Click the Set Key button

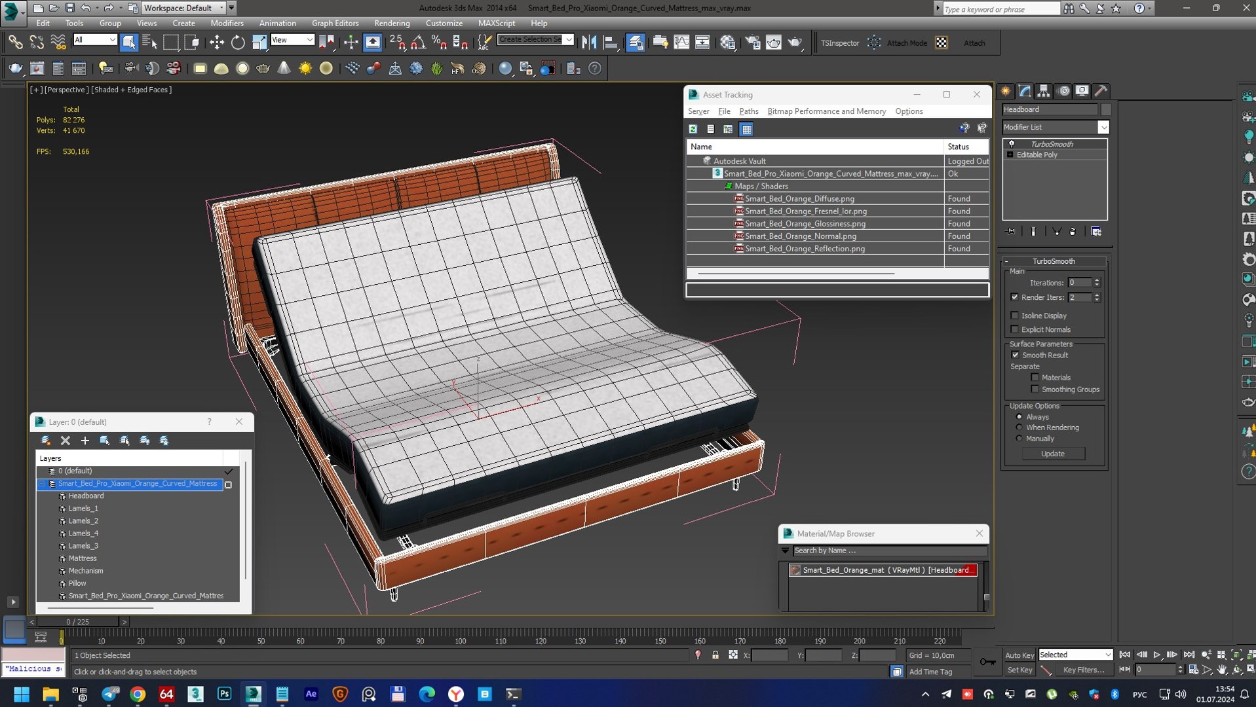tap(1019, 670)
